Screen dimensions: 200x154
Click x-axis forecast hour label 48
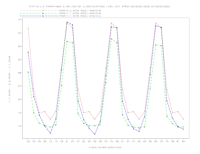click(x=117, y=141)
